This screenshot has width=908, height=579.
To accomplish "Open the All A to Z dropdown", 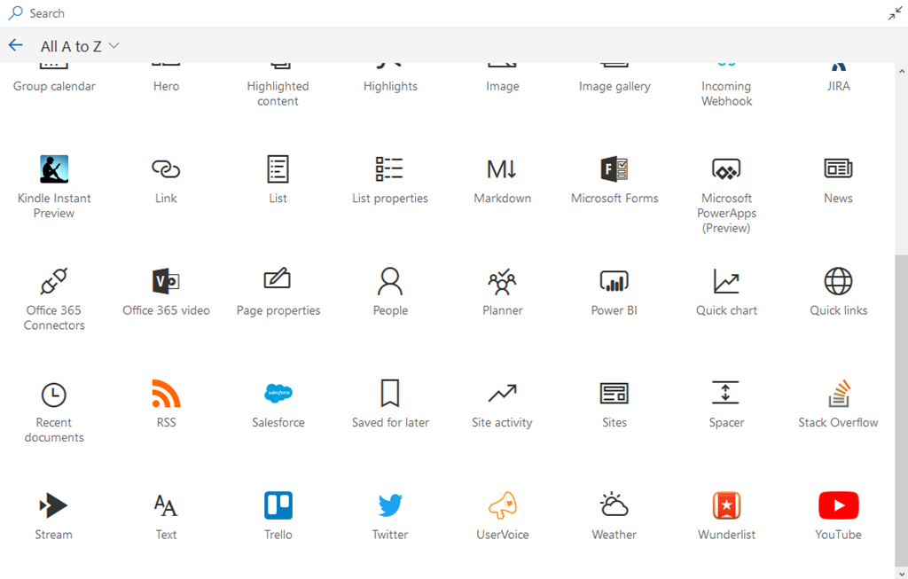I will point(80,46).
